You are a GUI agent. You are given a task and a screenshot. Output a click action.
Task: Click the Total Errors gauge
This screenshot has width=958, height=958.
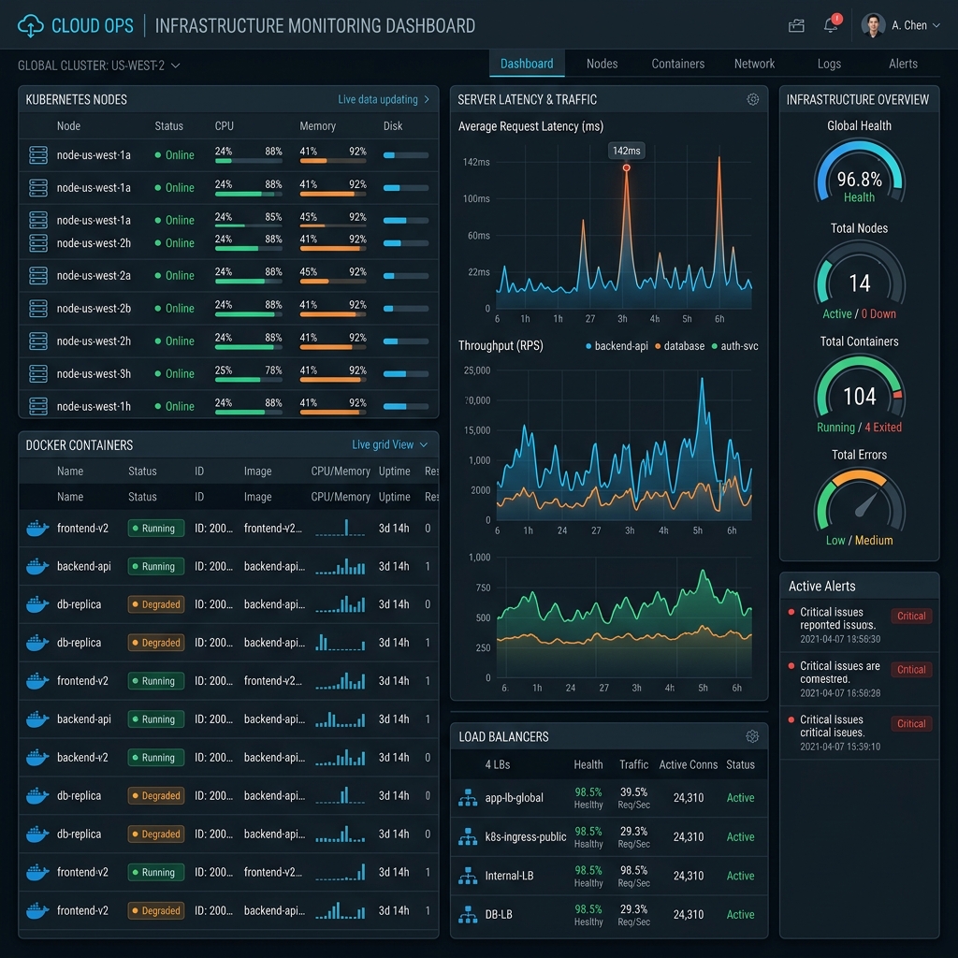pyautogui.click(x=859, y=501)
